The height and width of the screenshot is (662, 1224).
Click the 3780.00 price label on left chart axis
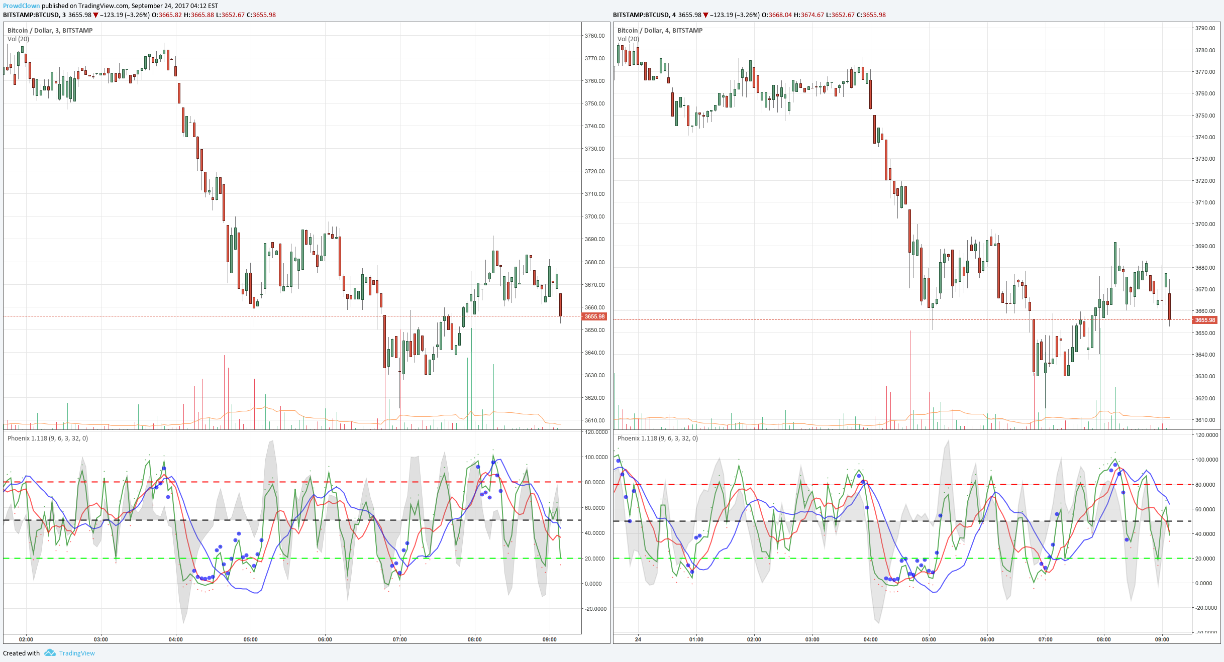point(595,36)
